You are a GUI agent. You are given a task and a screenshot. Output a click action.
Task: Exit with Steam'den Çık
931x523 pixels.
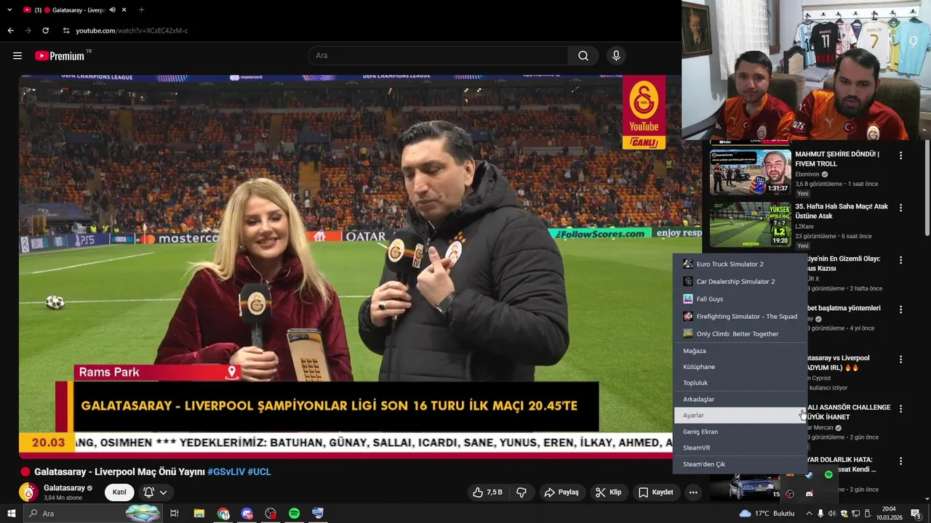click(x=740, y=463)
